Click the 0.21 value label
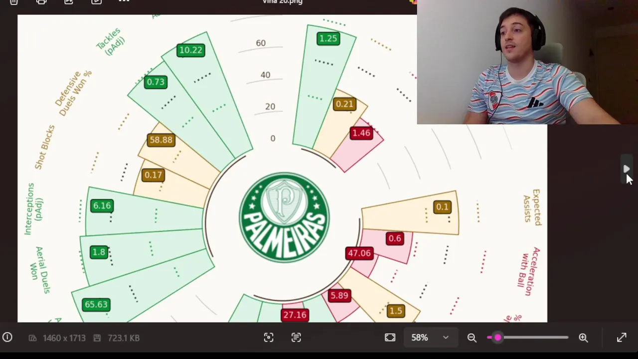 (x=344, y=104)
